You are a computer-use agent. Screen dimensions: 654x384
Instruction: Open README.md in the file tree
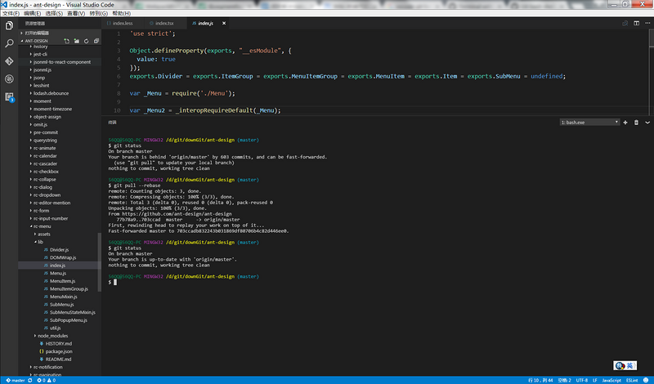pyautogui.click(x=58, y=359)
